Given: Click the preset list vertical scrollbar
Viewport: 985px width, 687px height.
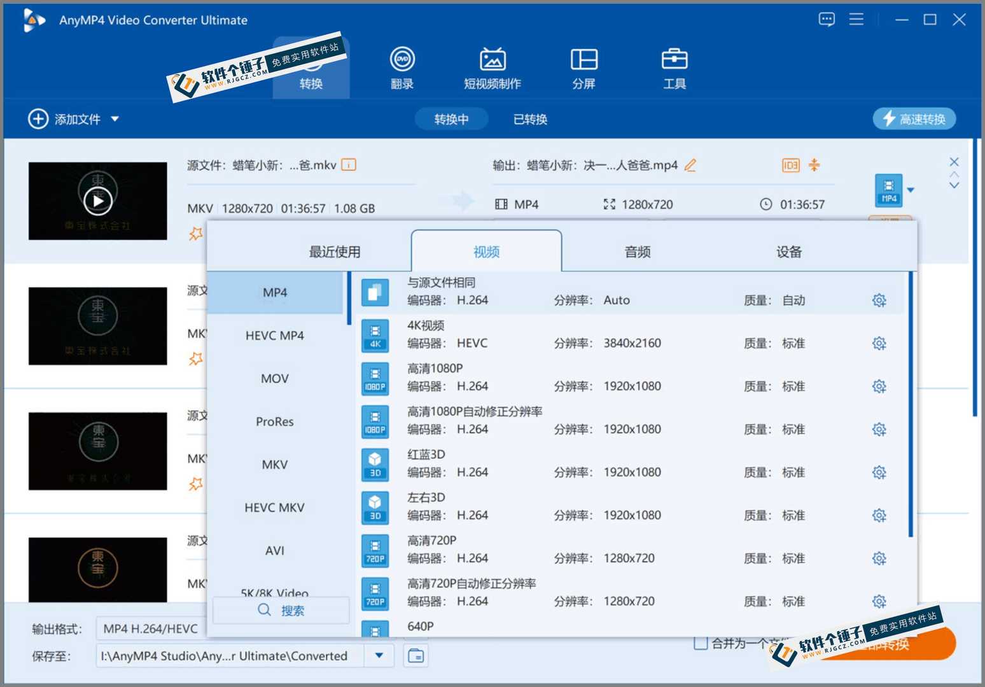Looking at the screenshot, I should click(911, 404).
